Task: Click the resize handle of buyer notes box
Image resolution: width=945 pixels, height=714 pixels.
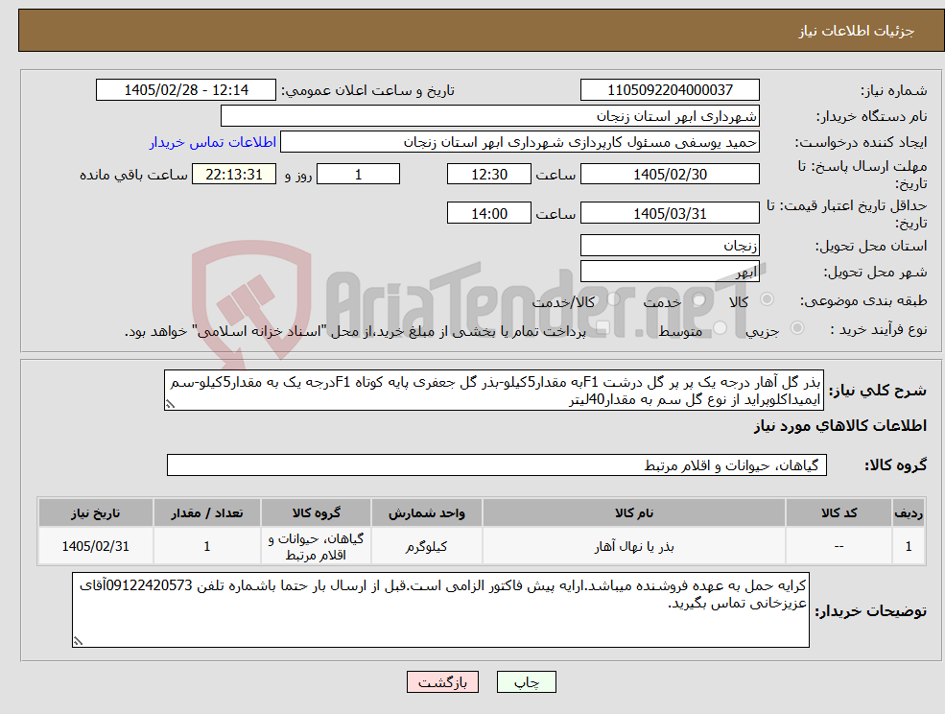Action: pos(78,642)
